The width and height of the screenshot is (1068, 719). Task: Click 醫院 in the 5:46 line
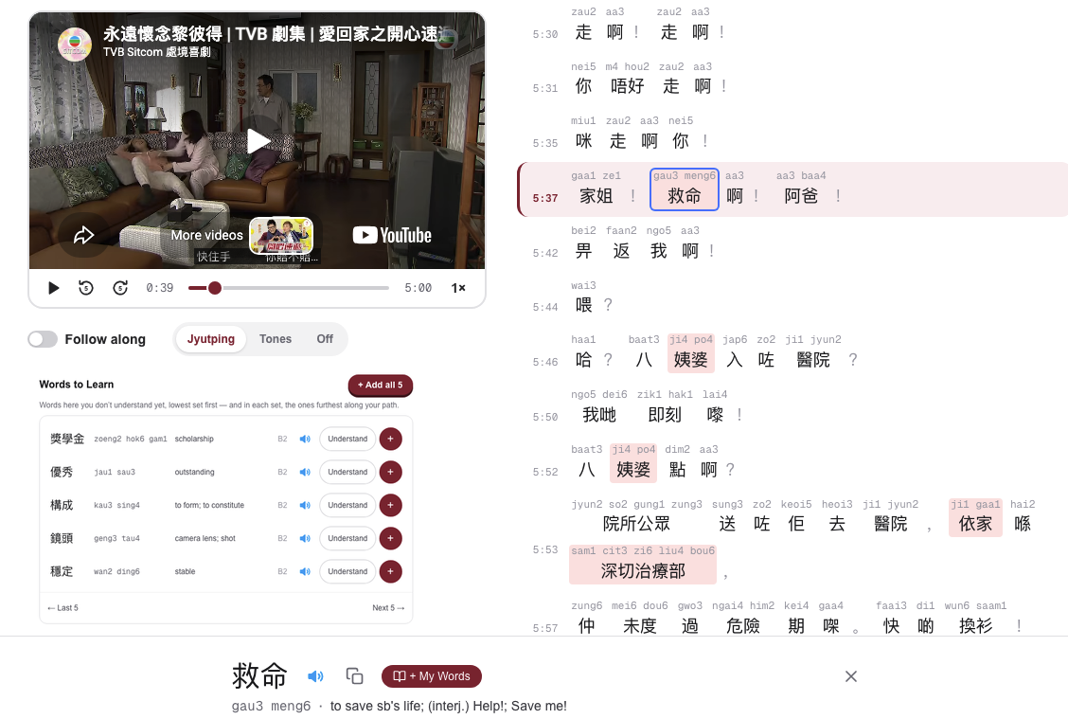pyautogui.click(x=813, y=360)
